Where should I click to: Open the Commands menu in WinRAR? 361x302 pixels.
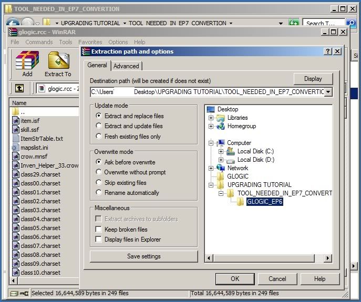click(x=39, y=42)
